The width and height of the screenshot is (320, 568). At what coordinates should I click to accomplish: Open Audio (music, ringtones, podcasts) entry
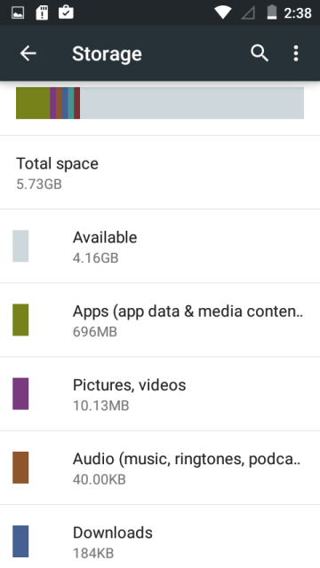click(x=160, y=468)
